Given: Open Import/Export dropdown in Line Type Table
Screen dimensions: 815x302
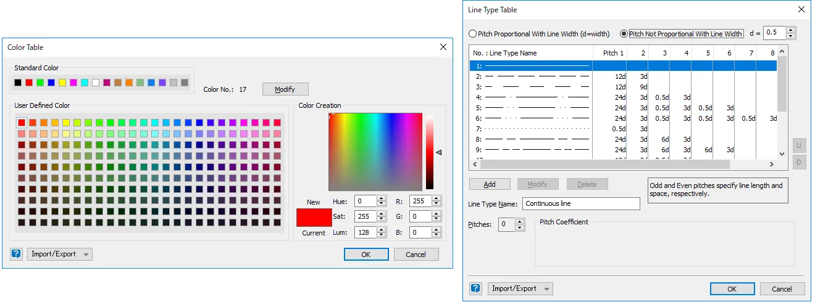Looking at the screenshot, I should tap(520, 288).
